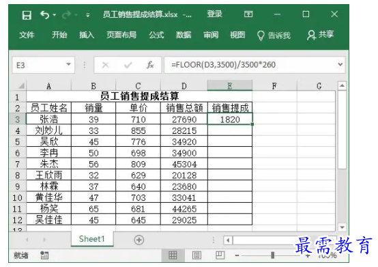Viewport: 378px width, 267px height.
Task: Click cell with value 681
Action: point(138,209)
